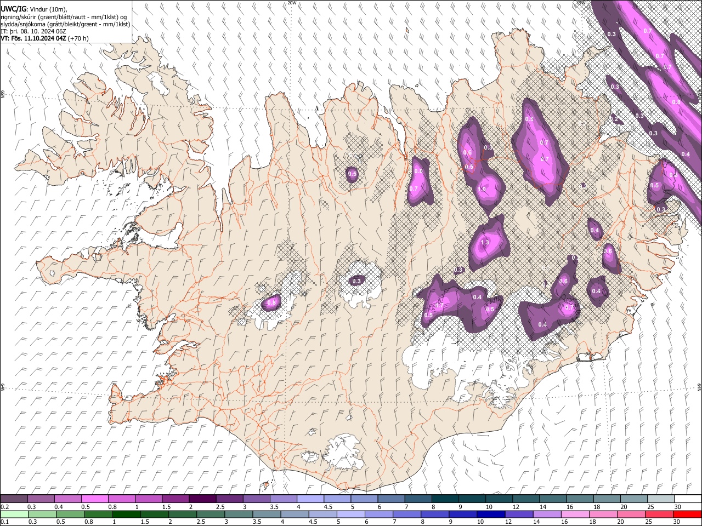702x526 pixels.
Task: Click the '15W' longitude label
Action: (581, 3)
